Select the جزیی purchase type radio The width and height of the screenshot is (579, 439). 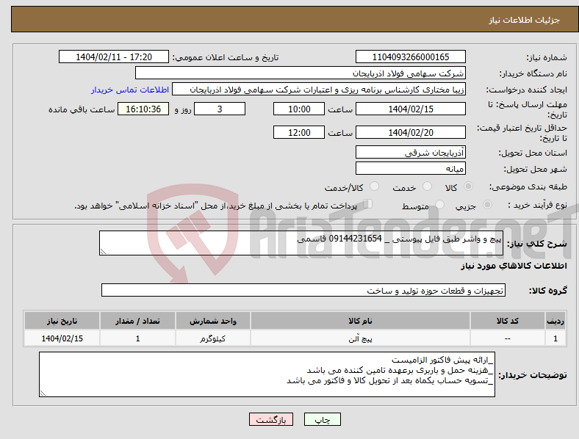(x=487, y=204)
